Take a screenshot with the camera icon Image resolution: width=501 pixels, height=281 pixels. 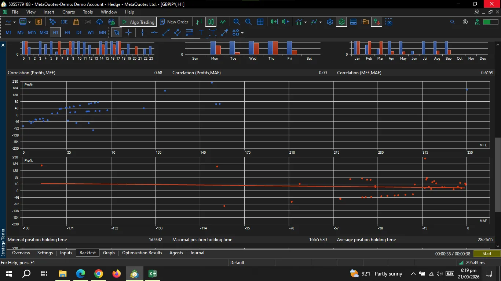(x=389, y=22)
